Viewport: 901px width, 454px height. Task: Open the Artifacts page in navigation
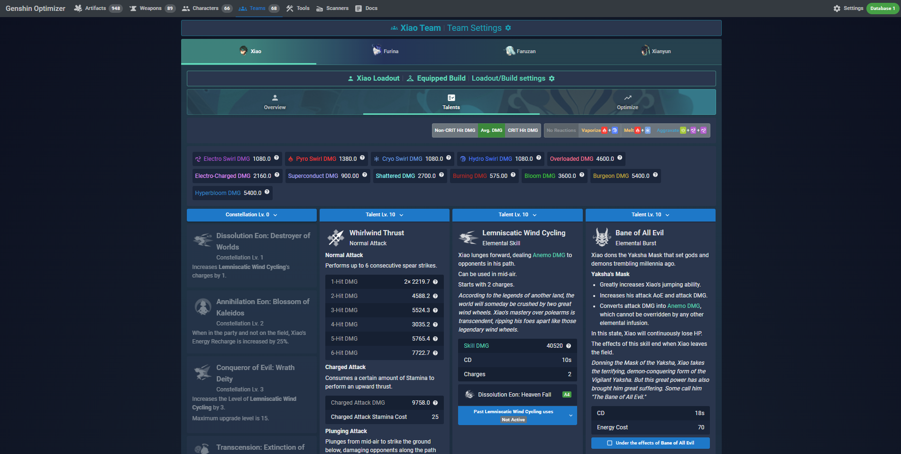[95, 9]
